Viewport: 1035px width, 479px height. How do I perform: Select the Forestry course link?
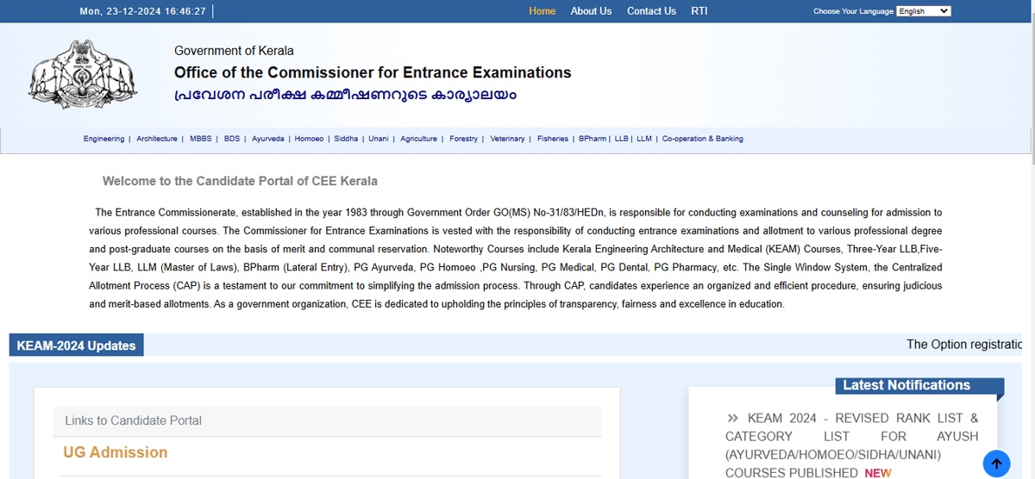tap(464, 139)
